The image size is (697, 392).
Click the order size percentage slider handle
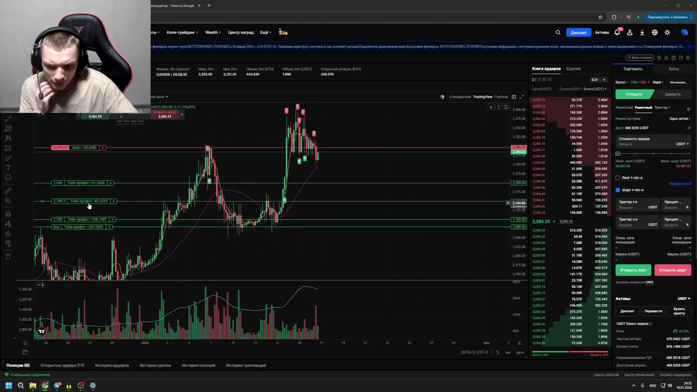point(617,154)
